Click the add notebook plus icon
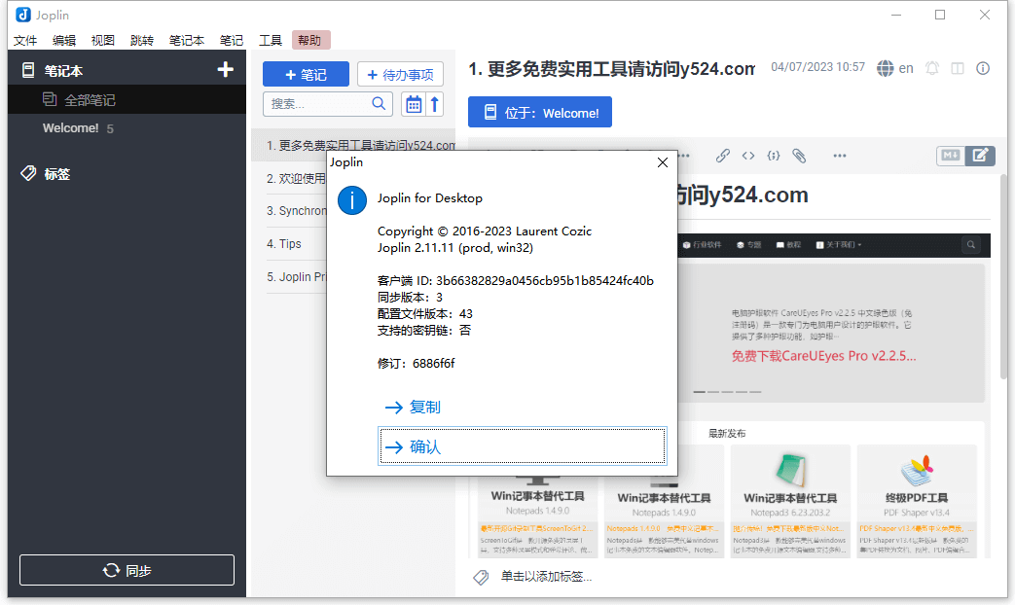This screenshot has width=1015, height=605. (225, 70)
